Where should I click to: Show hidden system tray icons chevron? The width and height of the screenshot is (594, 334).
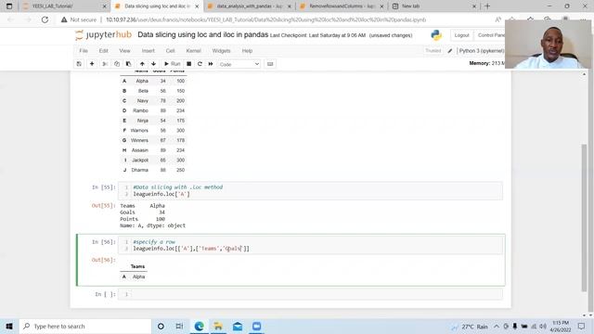(496, 327)
